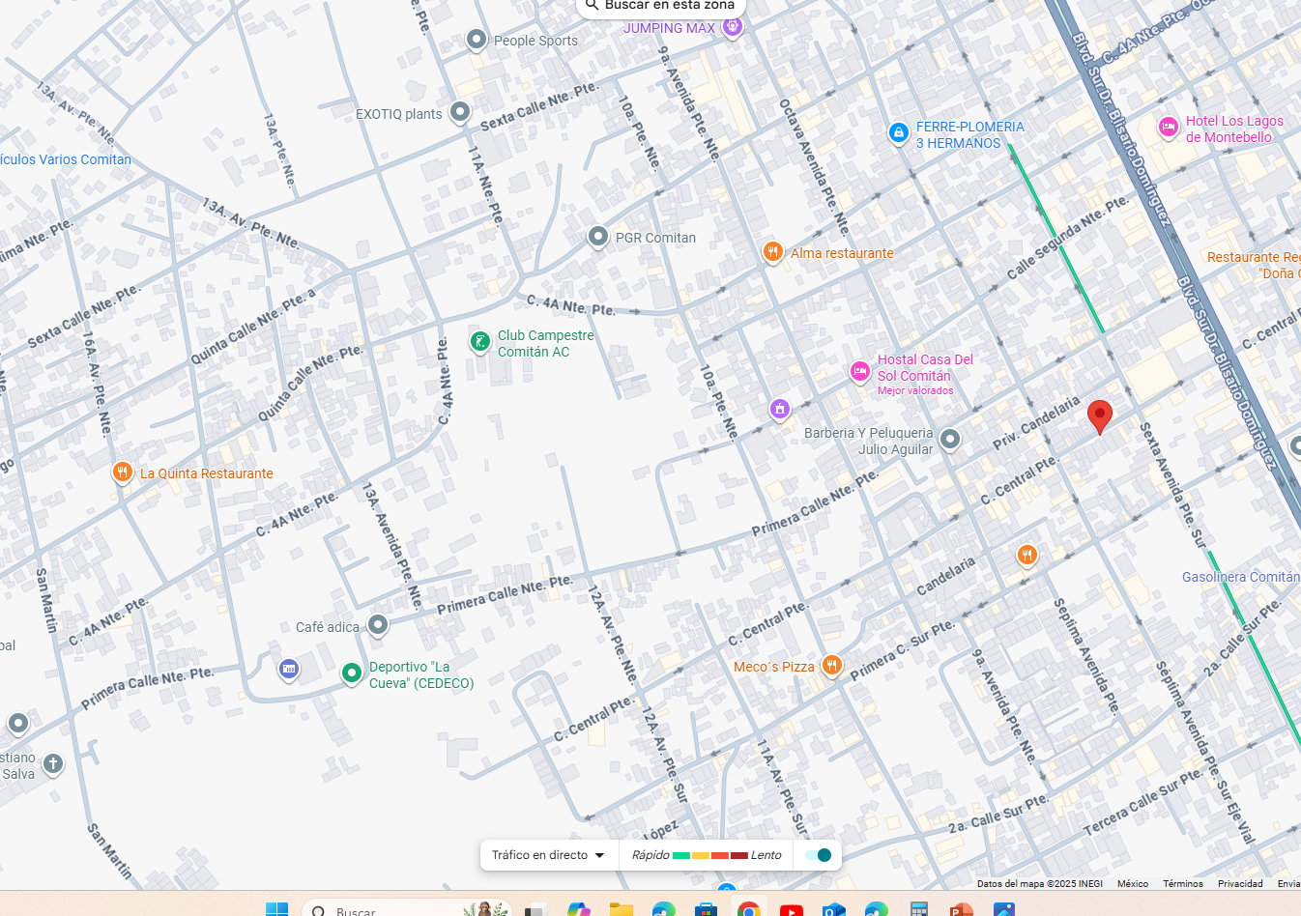1301x916 pixels.
Task: Expand the "Tráfico en directo" dropdown
Action: (x=548, y=855)
